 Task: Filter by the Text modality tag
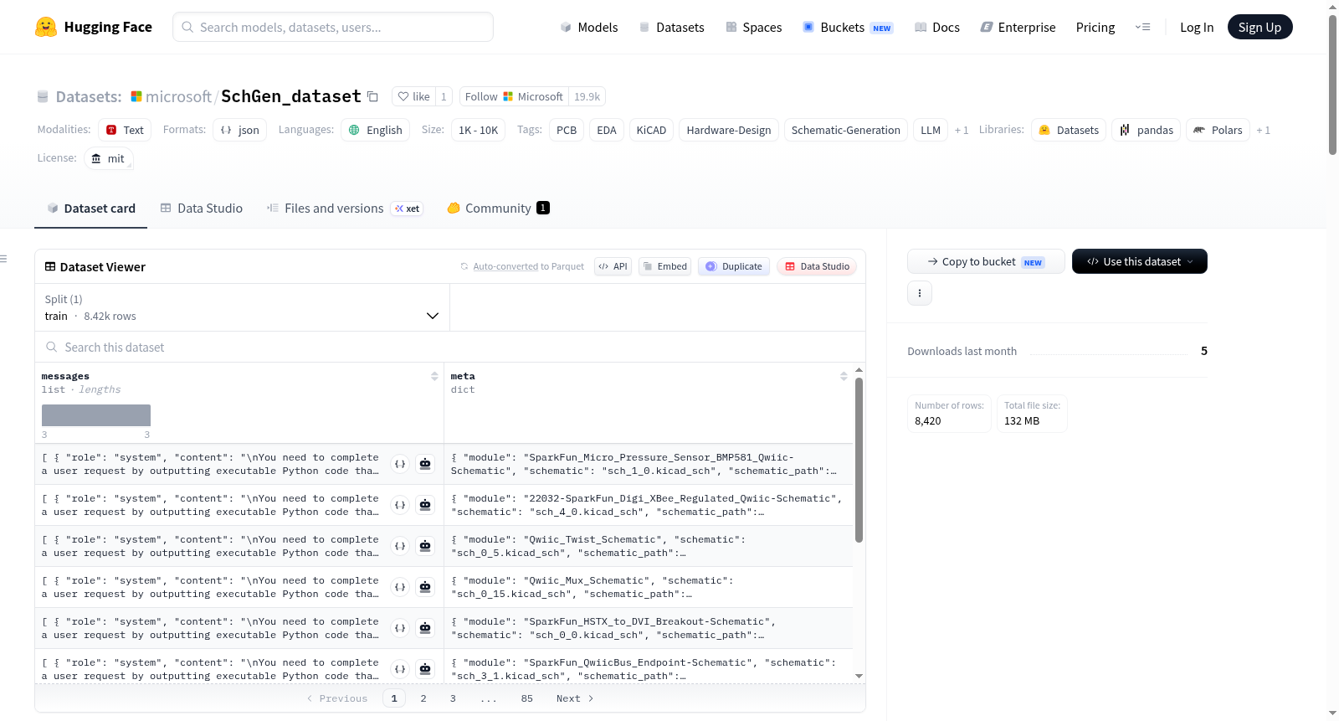point(125,130)
